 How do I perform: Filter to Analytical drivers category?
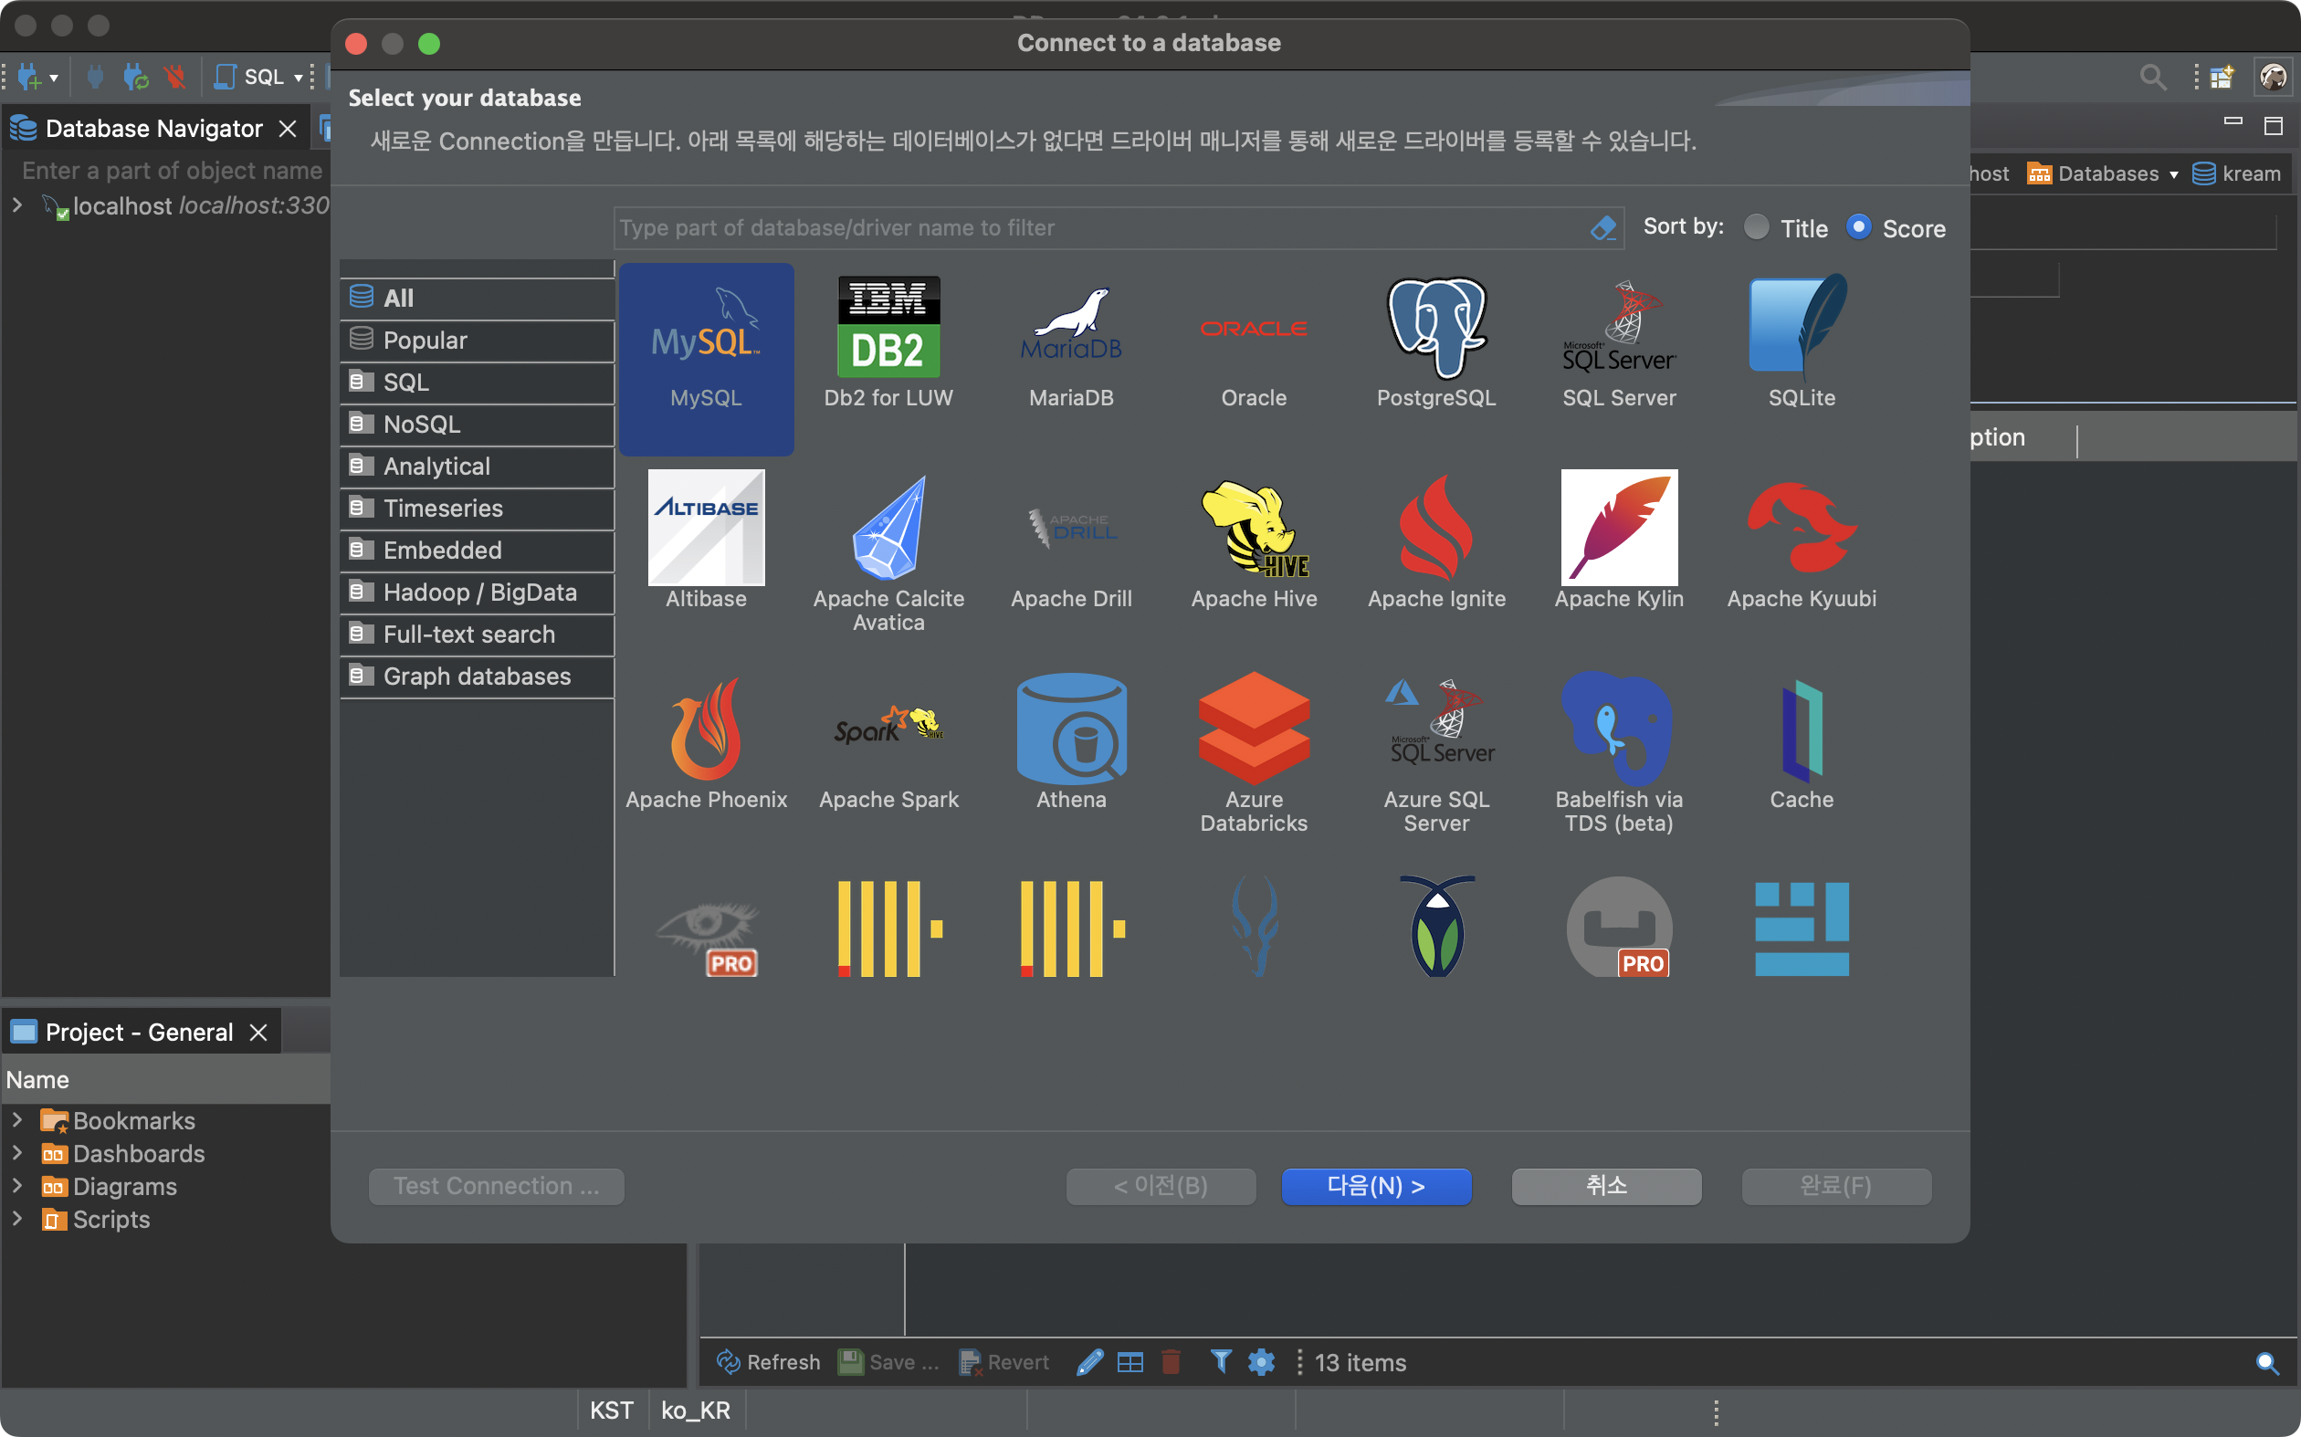point(478,466)
